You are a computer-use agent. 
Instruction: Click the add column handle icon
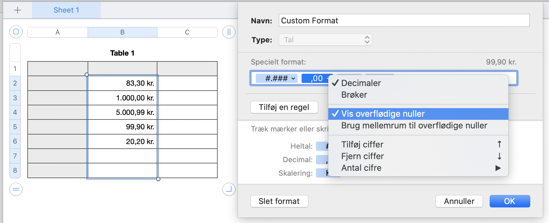pyautogui.click(x=229, y=32)
